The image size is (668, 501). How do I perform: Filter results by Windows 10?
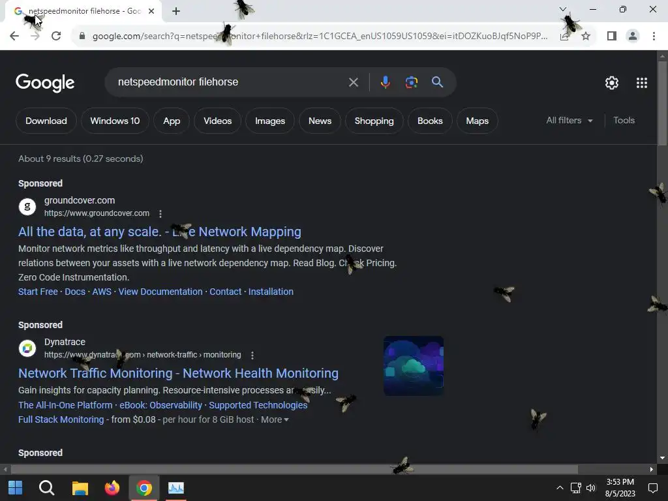coord(115,121)
